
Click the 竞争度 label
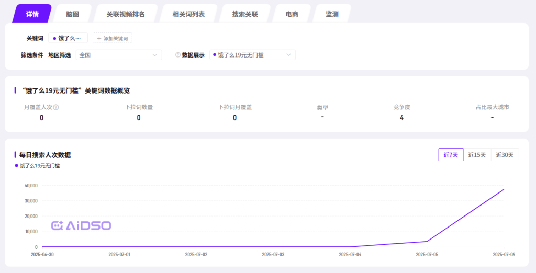click(x=401, y=107)
